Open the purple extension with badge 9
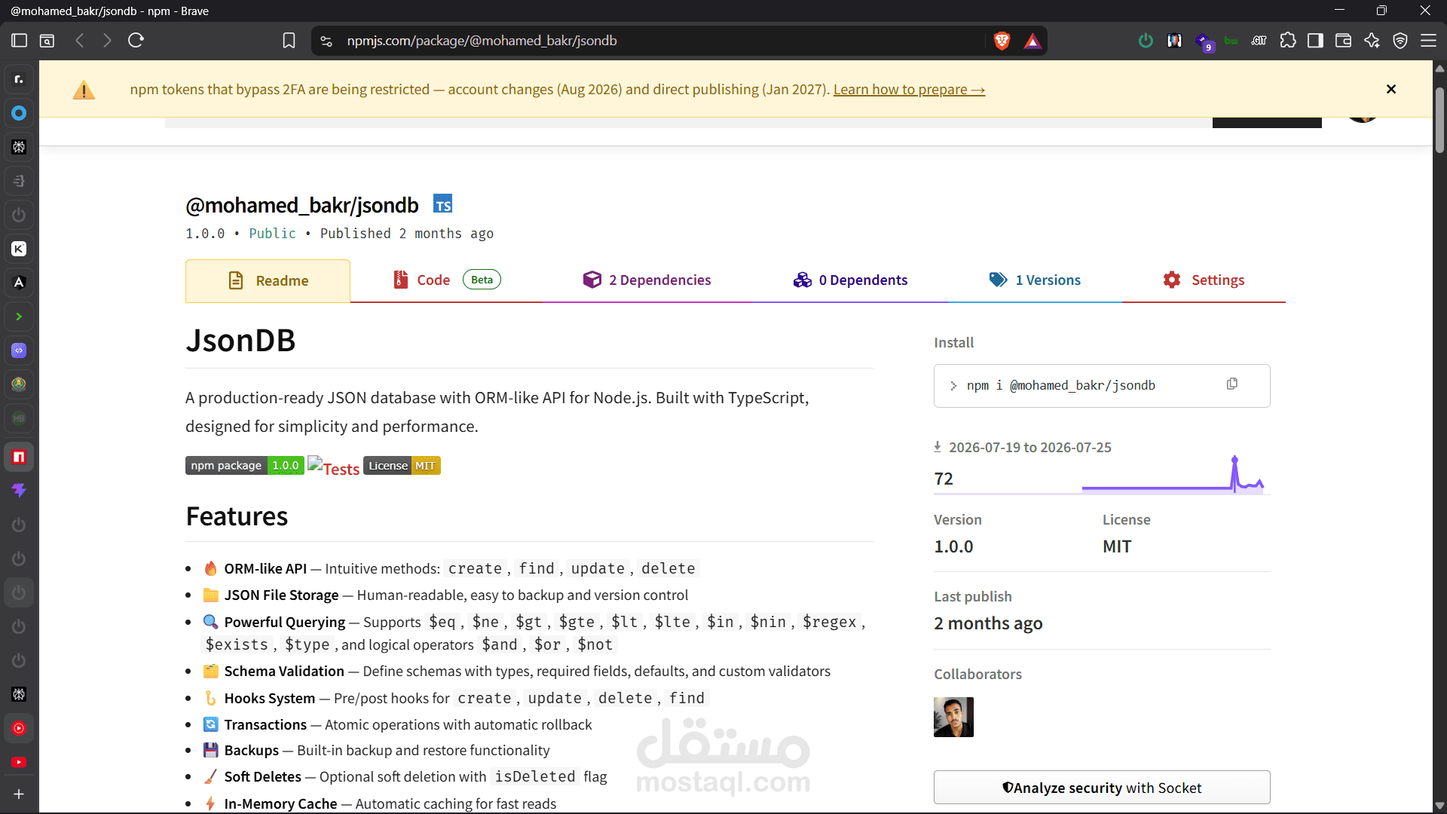The height and width of the screenshot is (814, 1447). [1204, 42]
